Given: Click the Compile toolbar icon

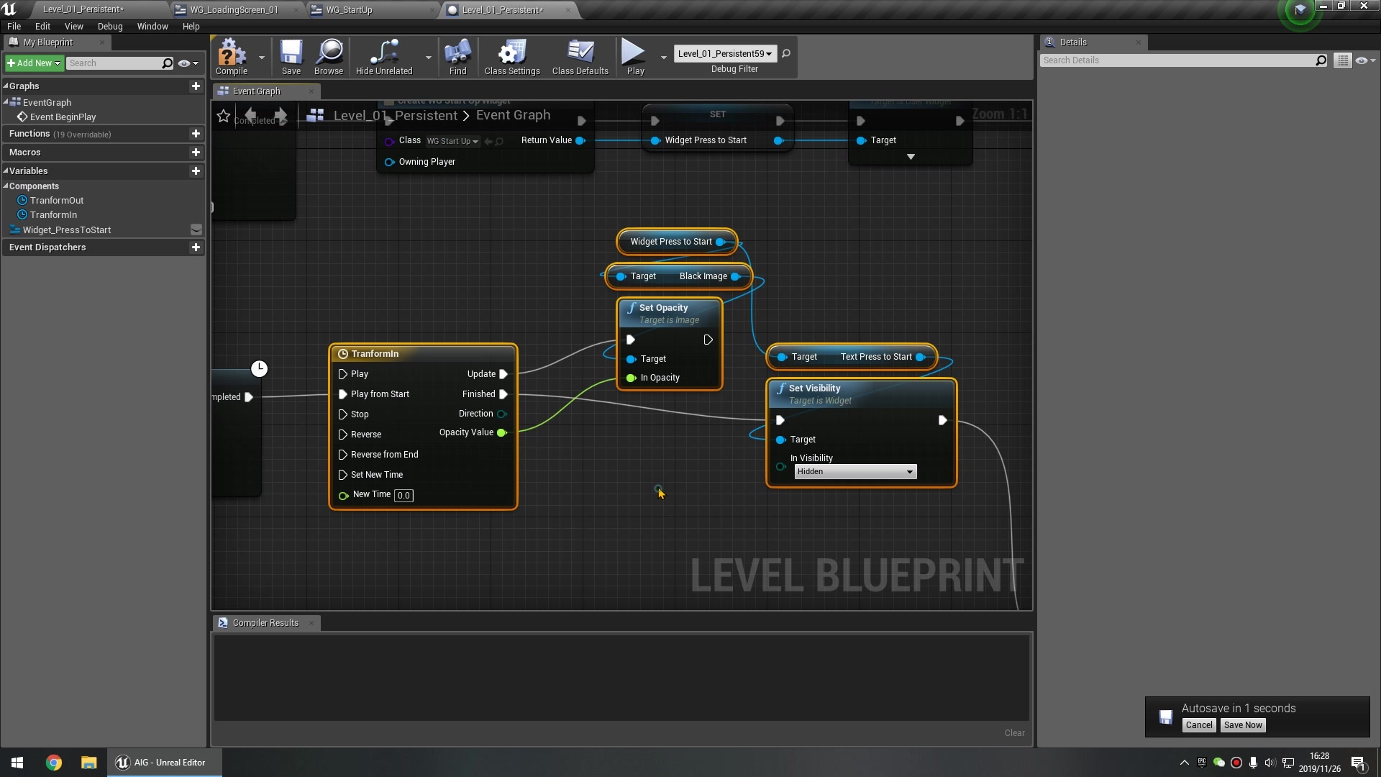Looking at the screenshot, I should point(231,56).
